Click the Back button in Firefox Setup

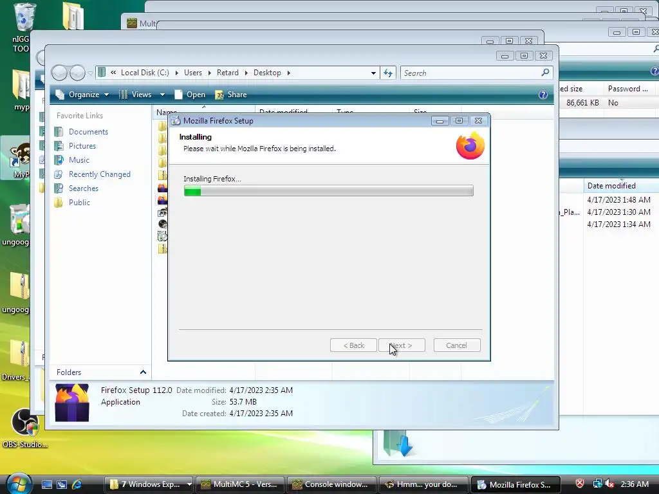click(x=353, y=345)
